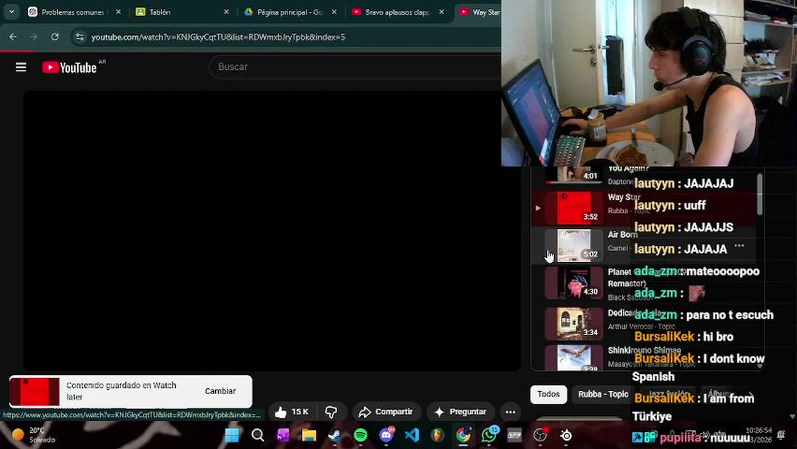Close the Página principal tab
Screen dimensions: 797x449
334,12
